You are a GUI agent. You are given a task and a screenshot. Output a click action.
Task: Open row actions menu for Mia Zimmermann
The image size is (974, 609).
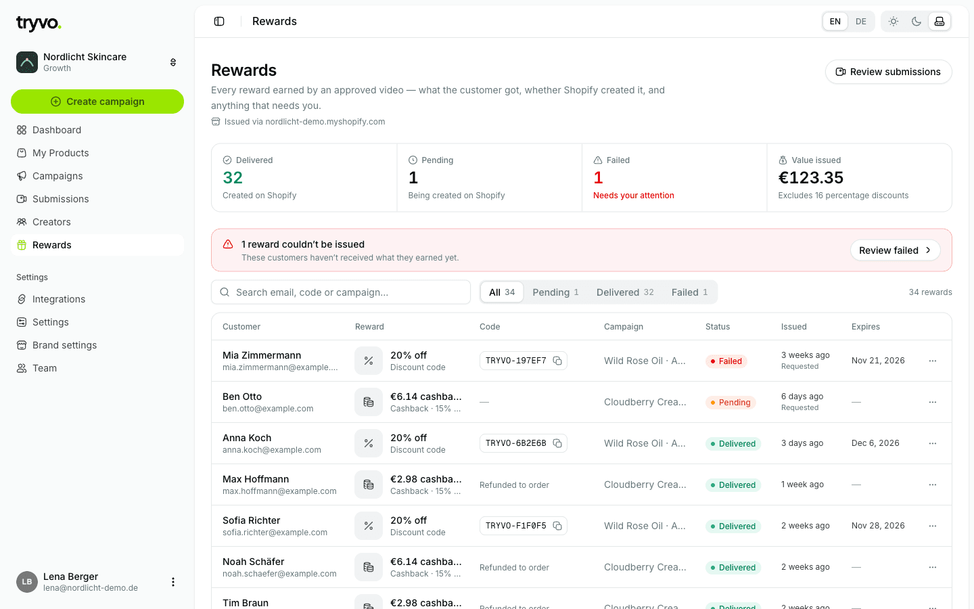pos(933,361)
